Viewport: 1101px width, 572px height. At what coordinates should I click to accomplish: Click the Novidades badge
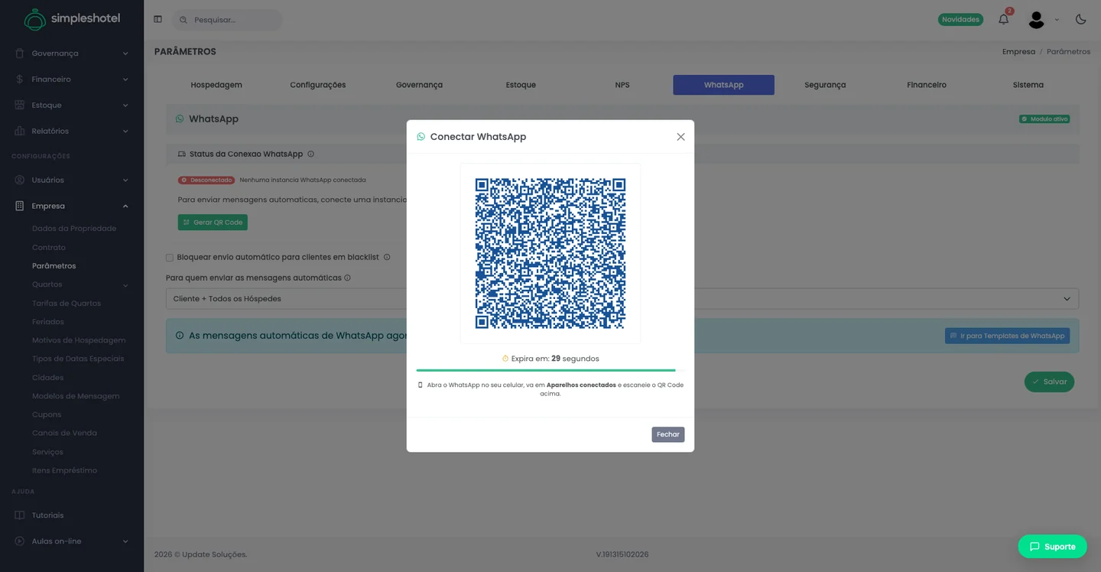960,19
